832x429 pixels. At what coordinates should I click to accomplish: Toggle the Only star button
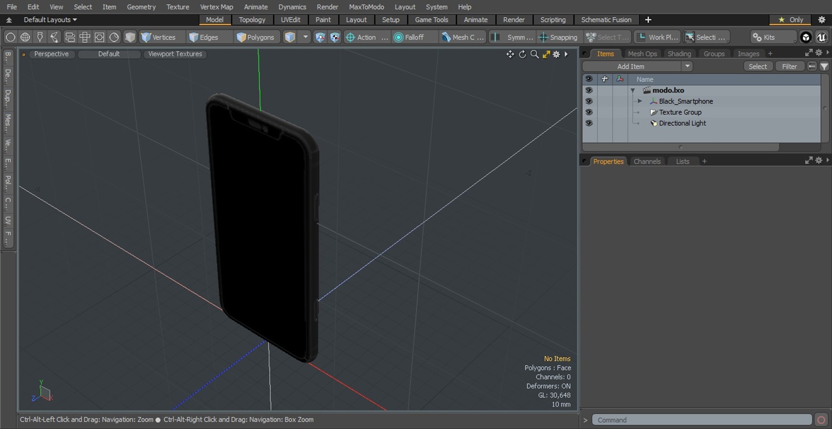(790, 19)
